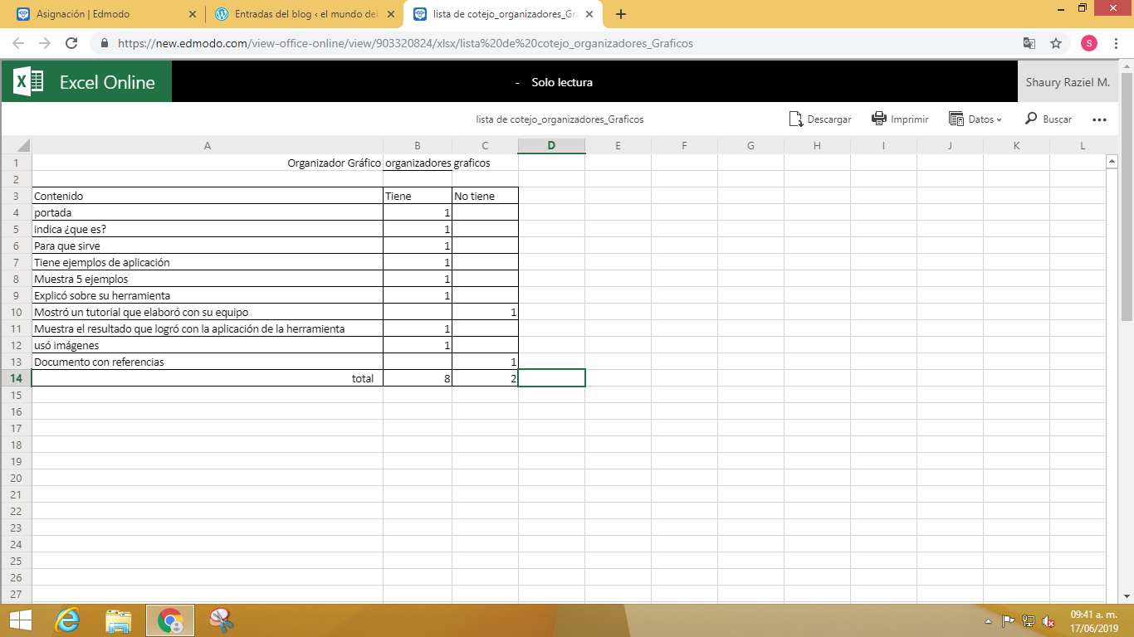The image size is (1134, 637).
Task: Click the Descargar download icon
Action: (x=796, y=119)
